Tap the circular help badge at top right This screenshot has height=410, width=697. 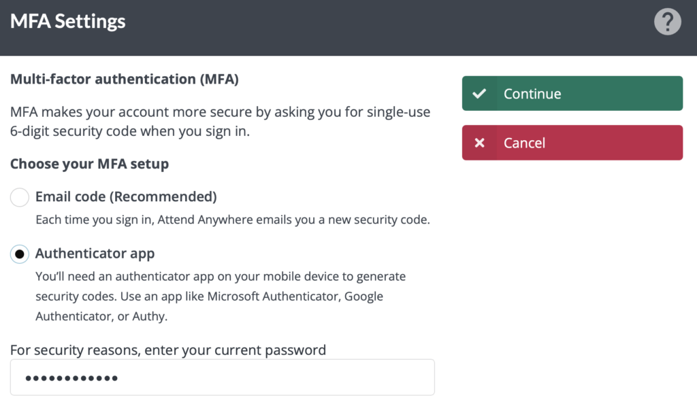click(x=668, y=21)
